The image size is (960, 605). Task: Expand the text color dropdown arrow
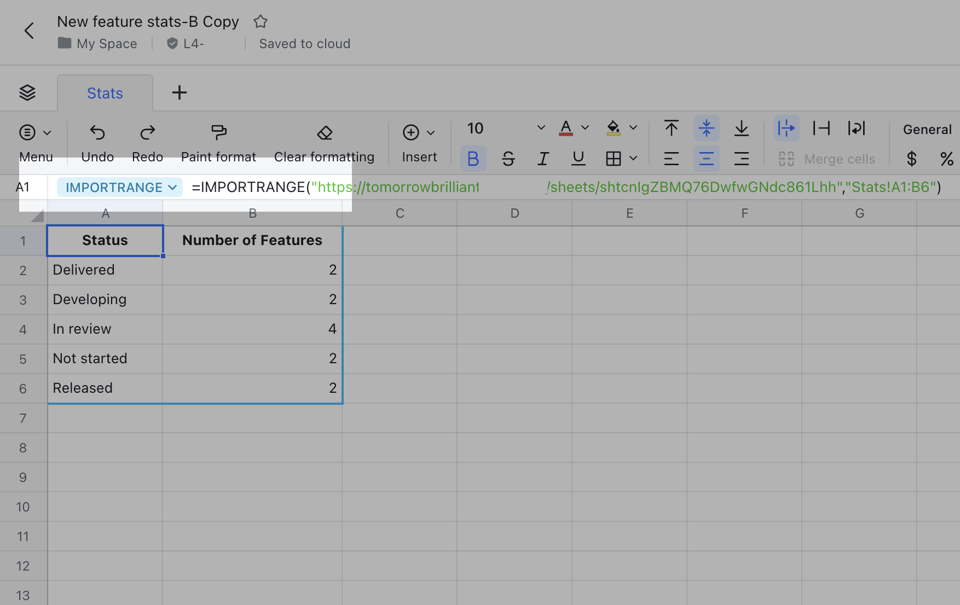coord(585,127)
